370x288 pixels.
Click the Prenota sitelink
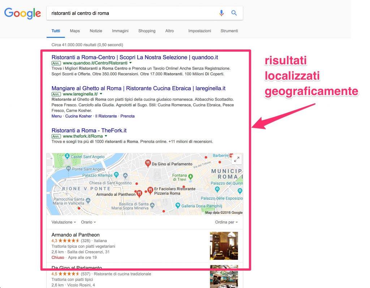[128, 116]
